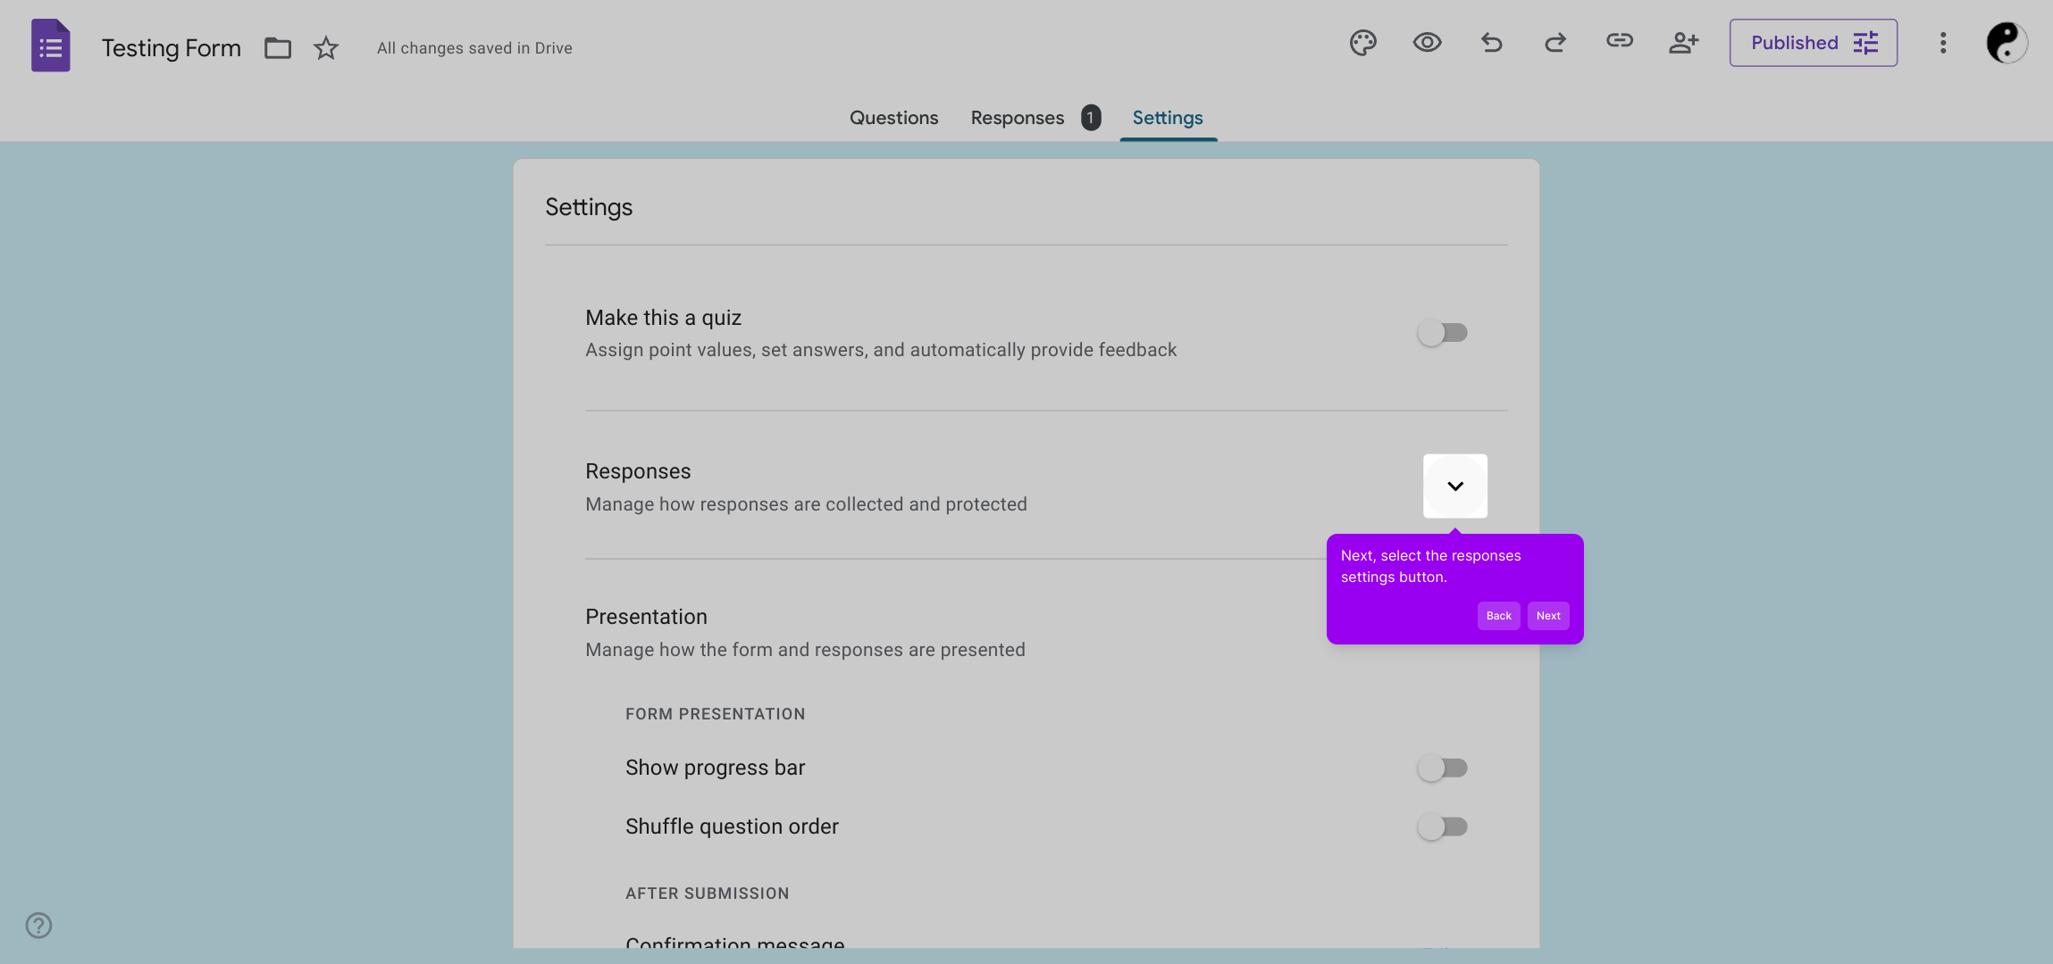The width and height of the screenshot is (2053, 964).
Task: Open the add collaborators icon
Action: point(1683,43)
